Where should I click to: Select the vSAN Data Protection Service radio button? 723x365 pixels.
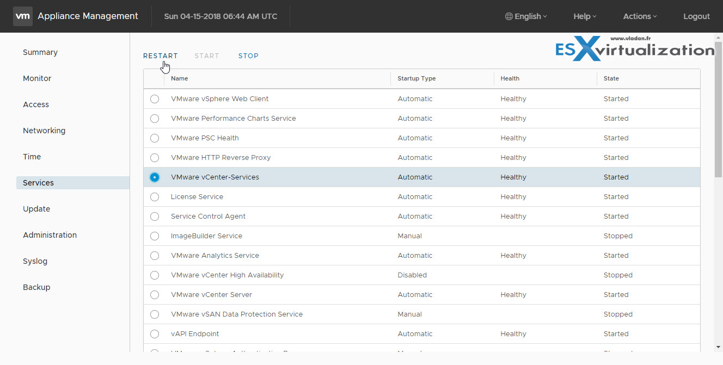pos(155,314)
